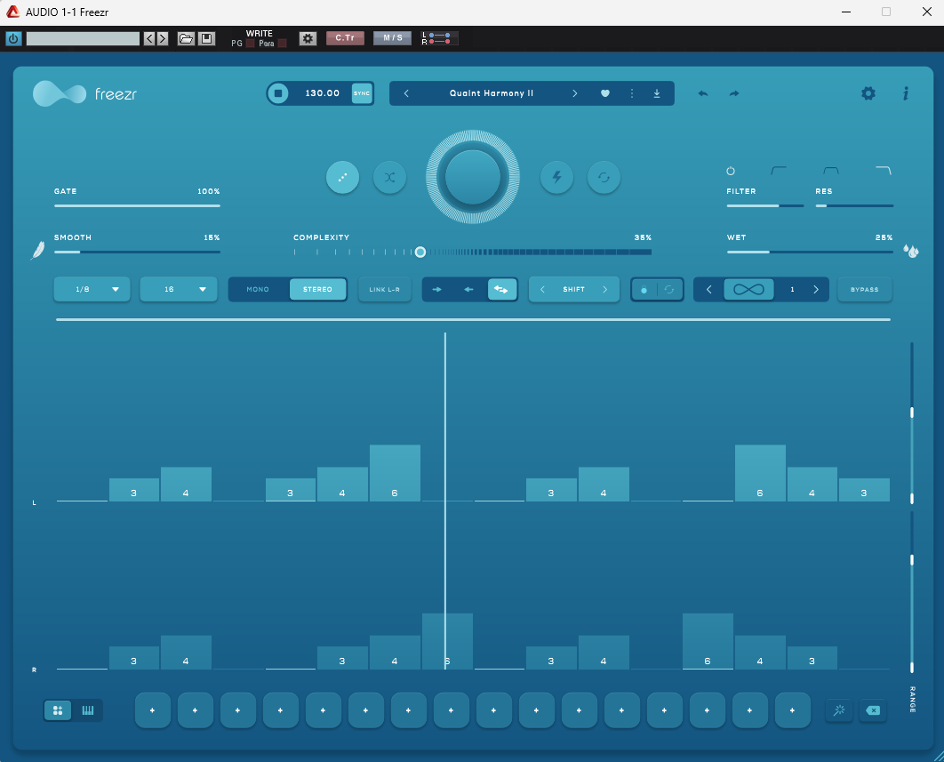Check the PG box
Image resolution: width=944 pixels, height=762 pixels.
coord(251,44)
